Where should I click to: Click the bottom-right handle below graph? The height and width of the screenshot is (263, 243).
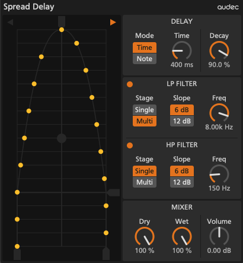106,254
